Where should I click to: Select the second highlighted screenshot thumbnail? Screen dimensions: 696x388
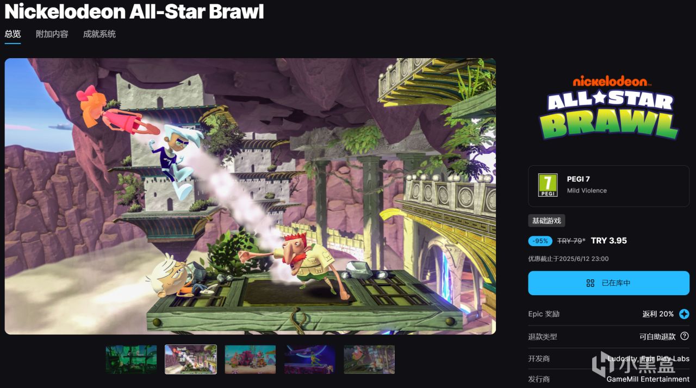click(x=191, y=359)
